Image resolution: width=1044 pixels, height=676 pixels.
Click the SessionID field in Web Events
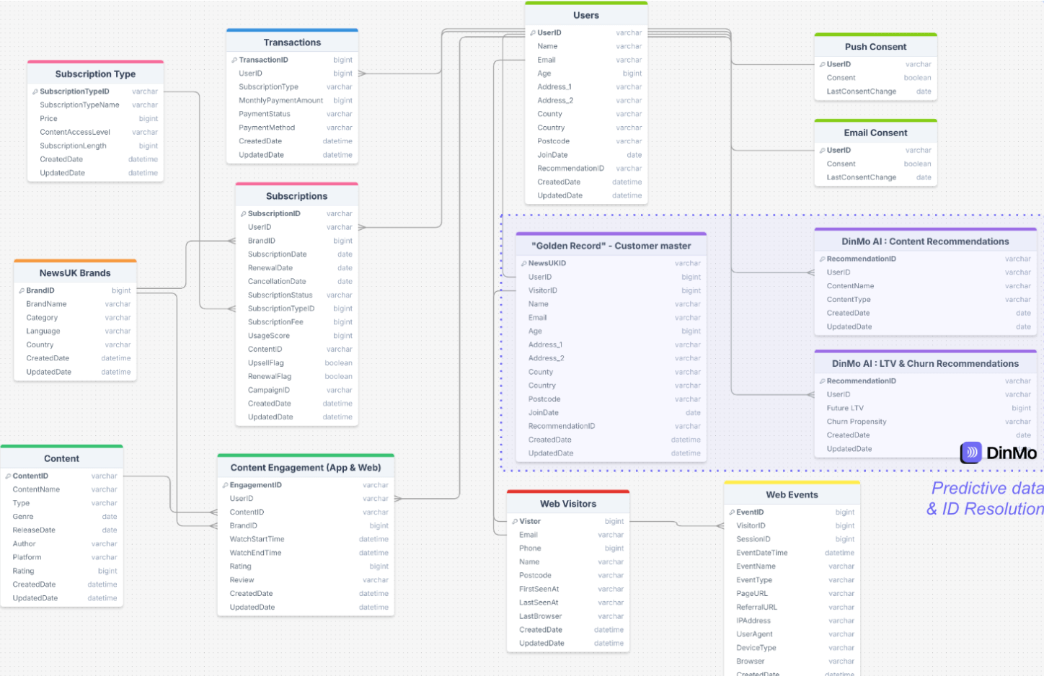pyautogui.click(x=792, y=539)
